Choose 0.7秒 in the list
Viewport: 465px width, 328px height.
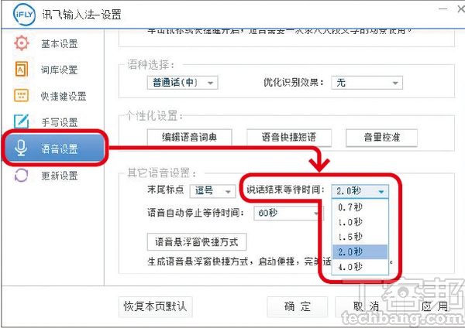(360, 207)
